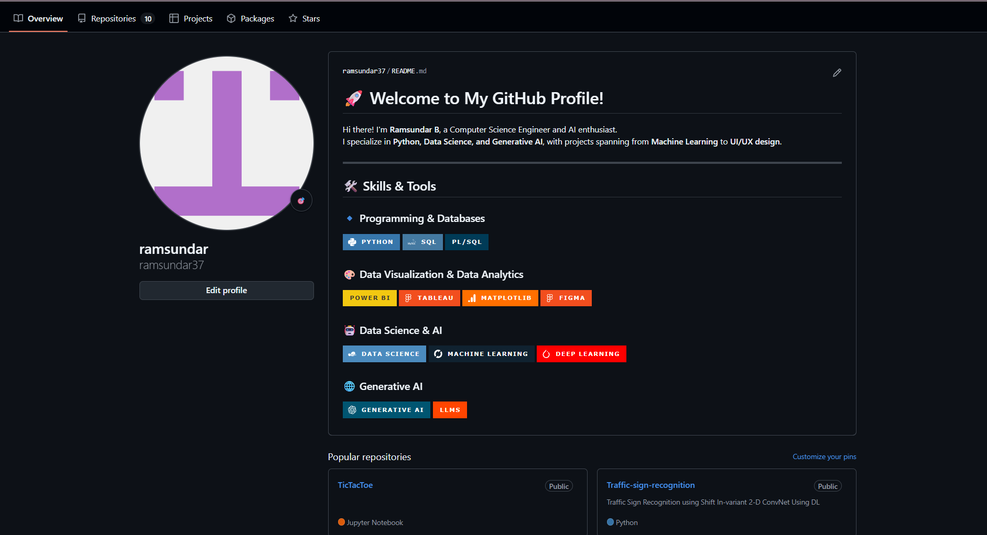987x535 pixels.
Task: Click the ramsundar display name
Action: 173,249
